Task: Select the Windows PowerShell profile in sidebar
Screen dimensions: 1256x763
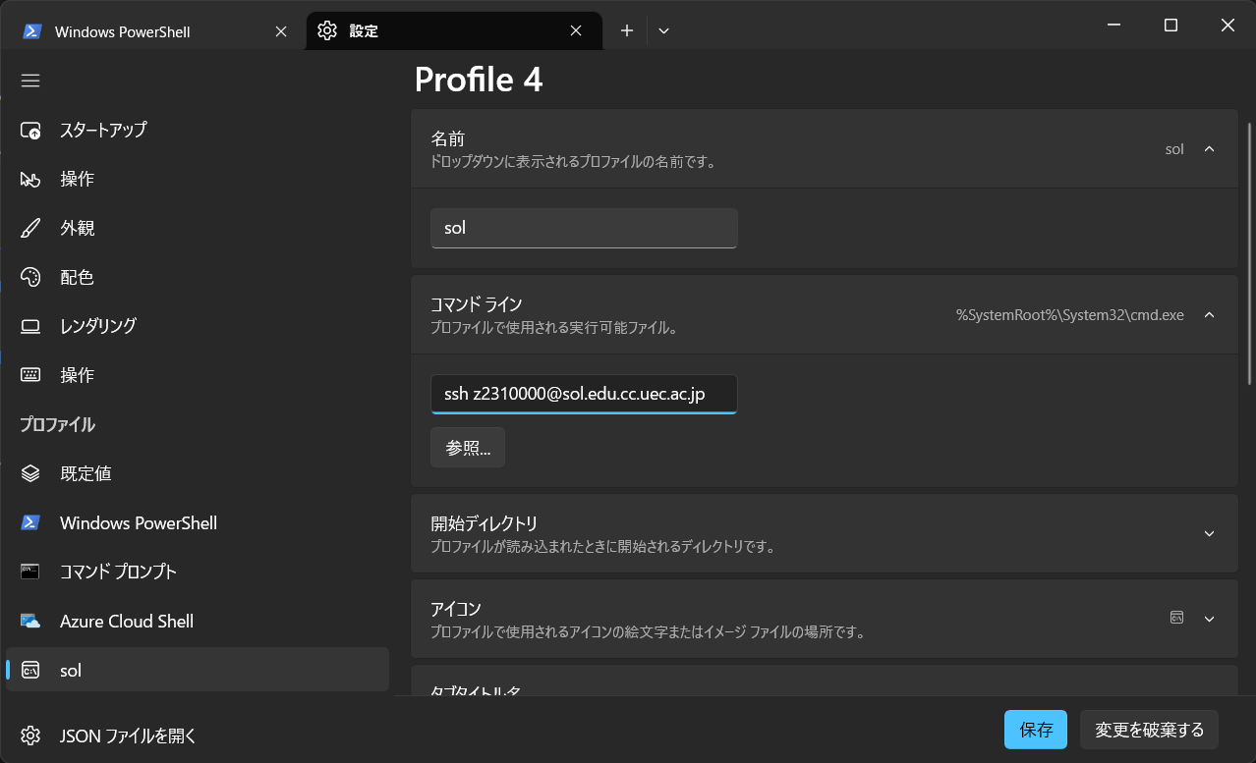Action: (x=138, y=522)
